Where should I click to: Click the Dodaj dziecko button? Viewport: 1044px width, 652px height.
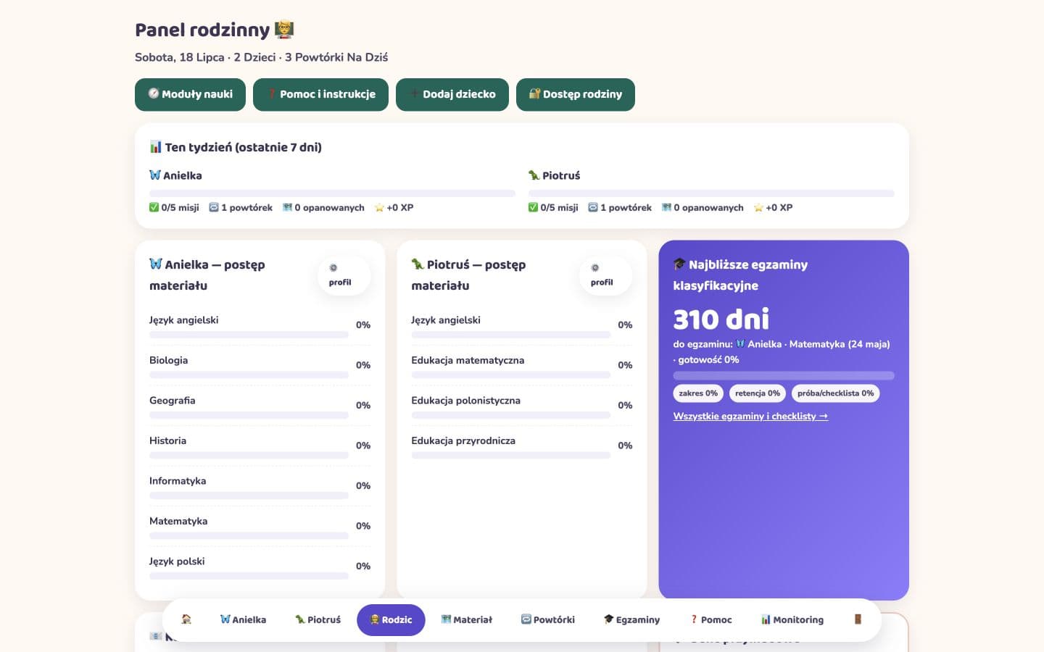(452, 94)
